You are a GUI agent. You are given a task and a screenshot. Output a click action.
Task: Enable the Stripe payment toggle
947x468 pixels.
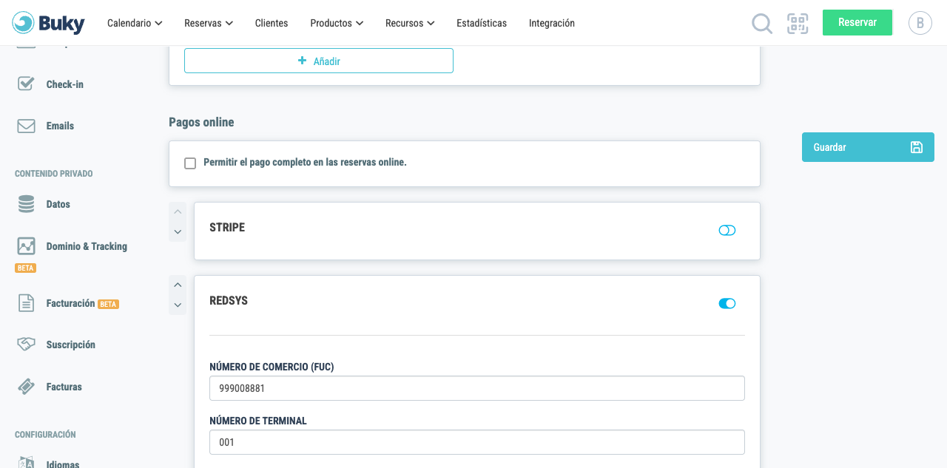point(727,230)
